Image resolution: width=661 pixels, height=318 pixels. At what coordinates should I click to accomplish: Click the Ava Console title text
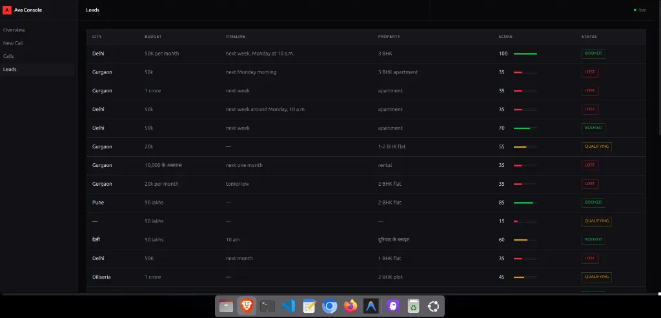[28, 10]
